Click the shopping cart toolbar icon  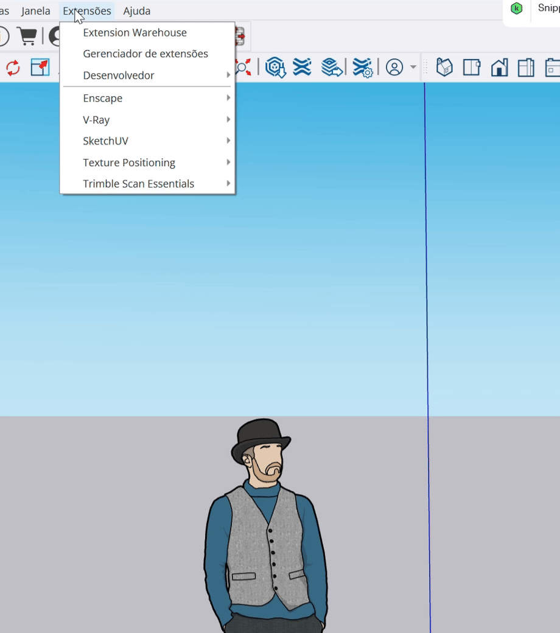[27, 37]
